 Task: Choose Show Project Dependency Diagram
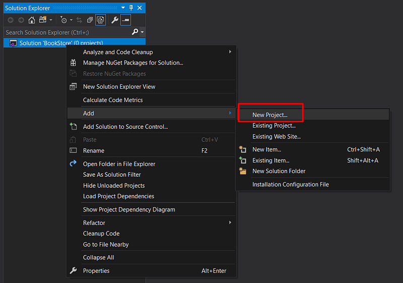(x=152, y=210)
